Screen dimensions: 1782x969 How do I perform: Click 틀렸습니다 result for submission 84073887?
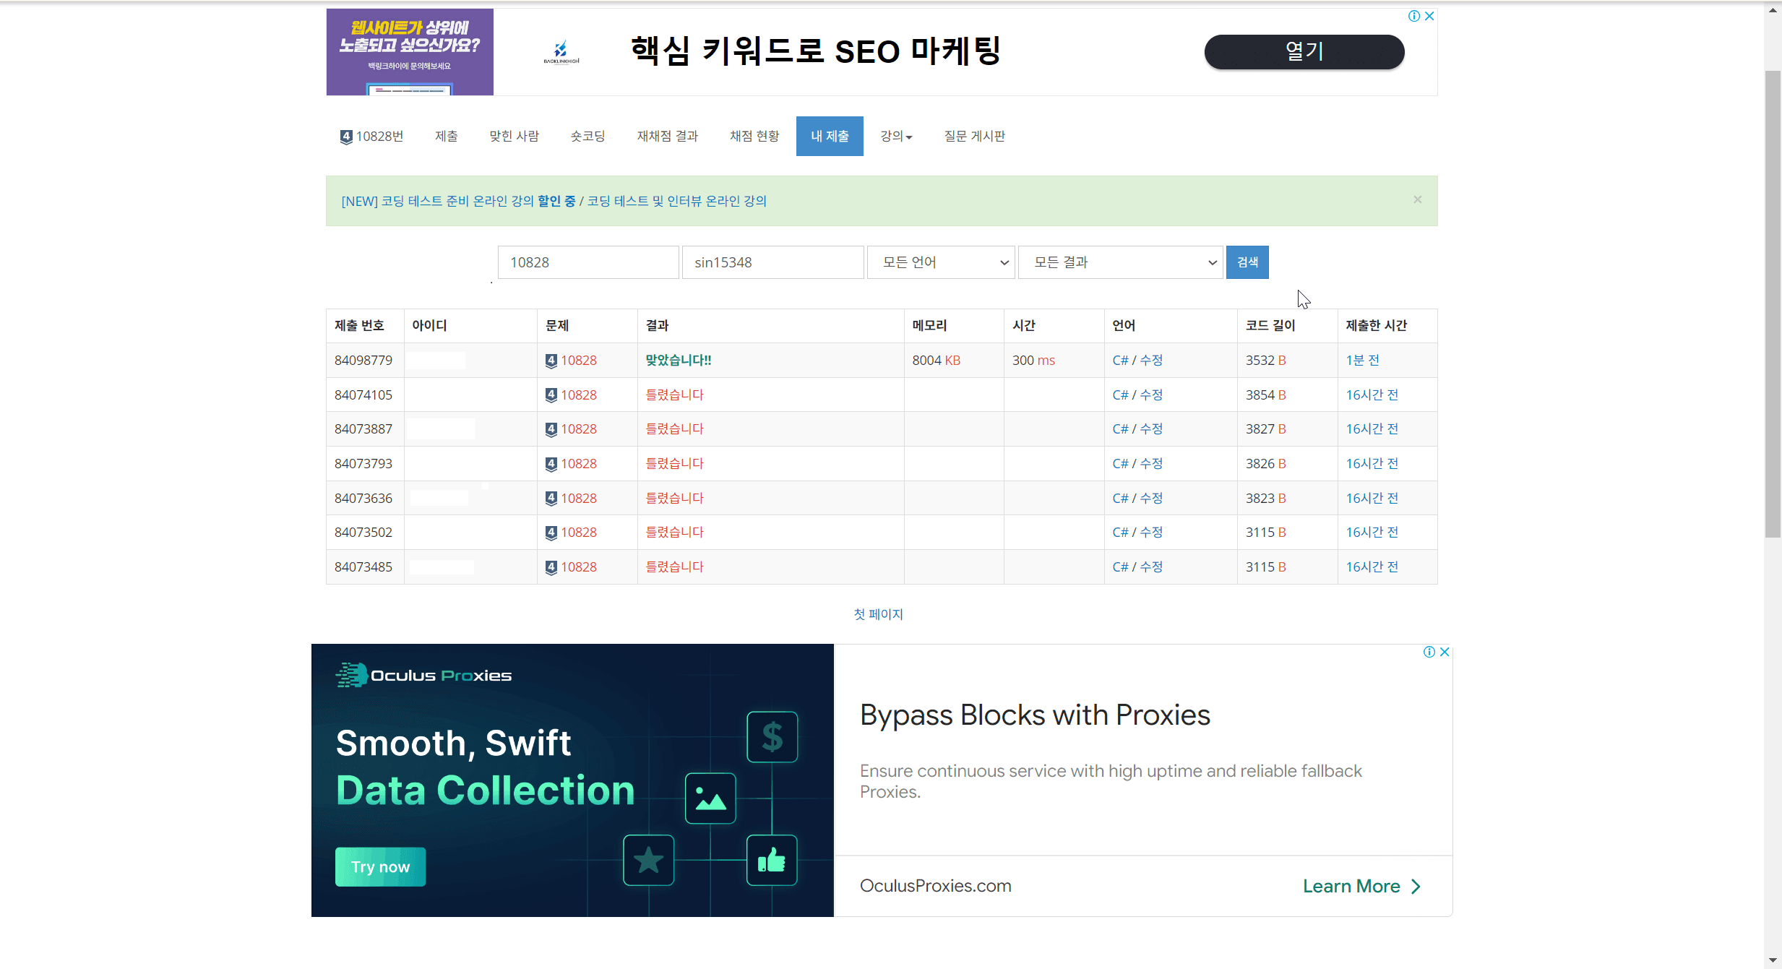674,429
